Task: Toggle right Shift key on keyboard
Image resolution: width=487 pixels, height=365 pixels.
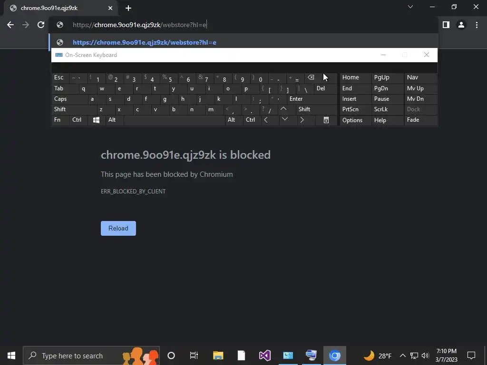Action: tap(316, 109)
